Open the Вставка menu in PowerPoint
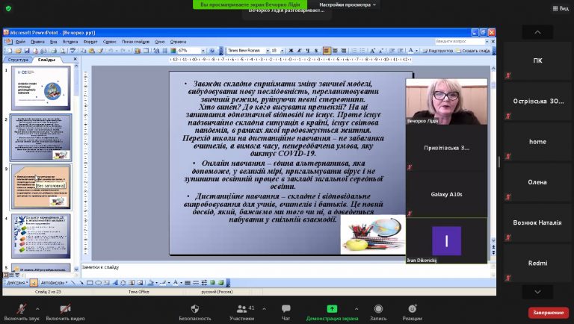 [70, 42]
